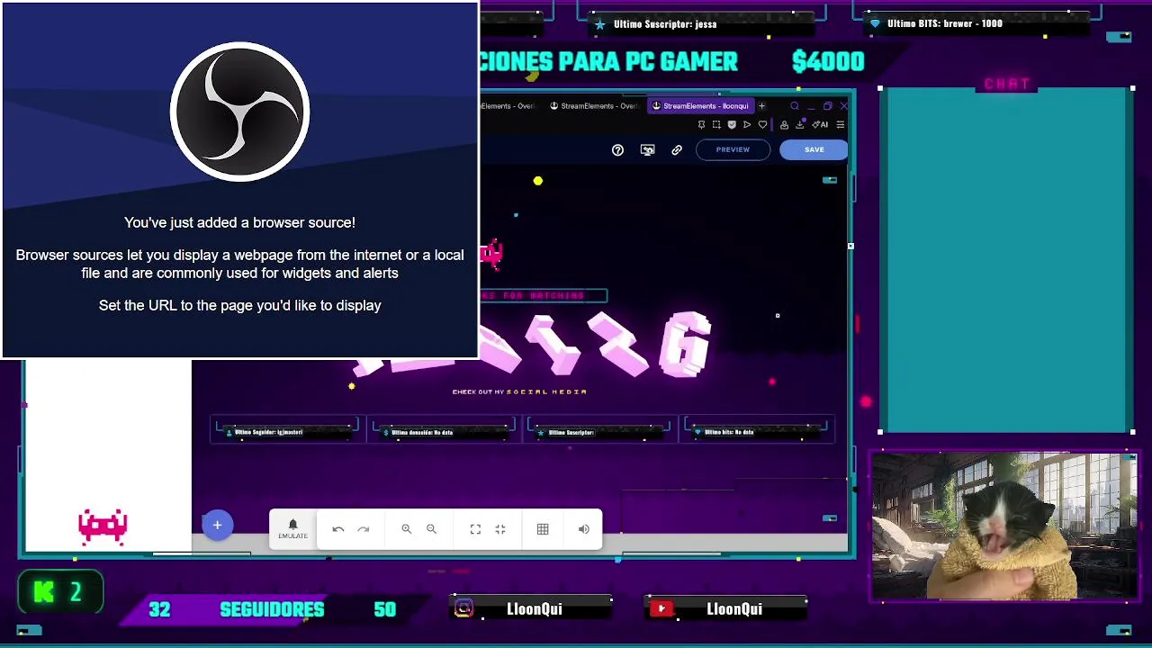
Task: Click the 'Ultimo Suscriptor: jessa' label
Action: [x=665, y=24]
